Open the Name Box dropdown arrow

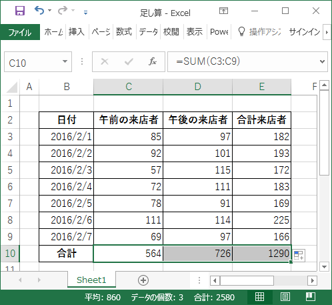pos(65,61)
